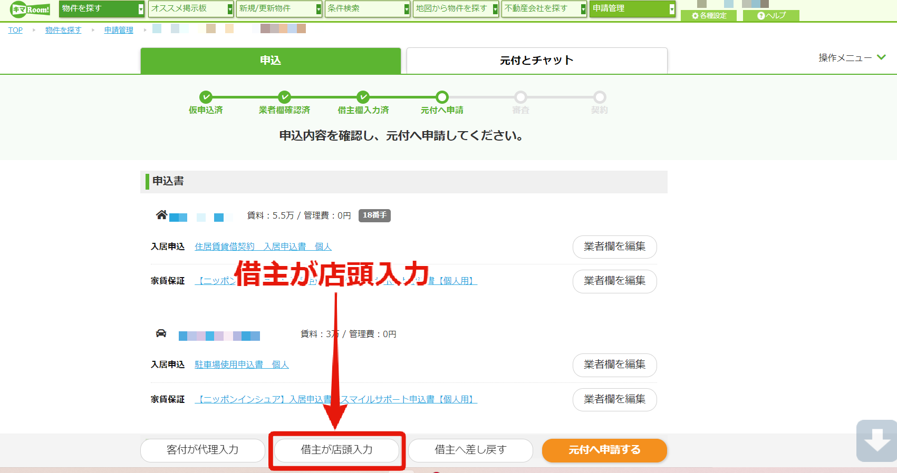Open 各種設定 gear settings

[x=709, y=16]
